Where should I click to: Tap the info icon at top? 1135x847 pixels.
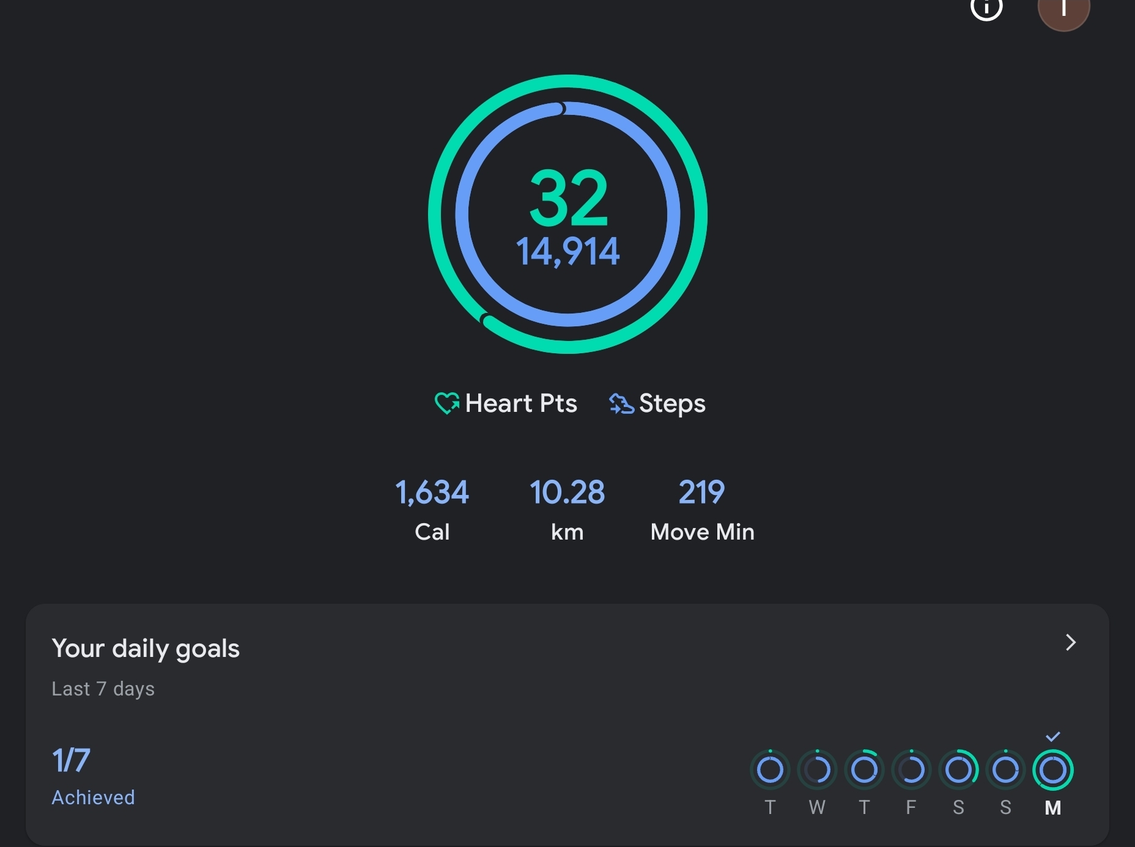pos(986,9)
